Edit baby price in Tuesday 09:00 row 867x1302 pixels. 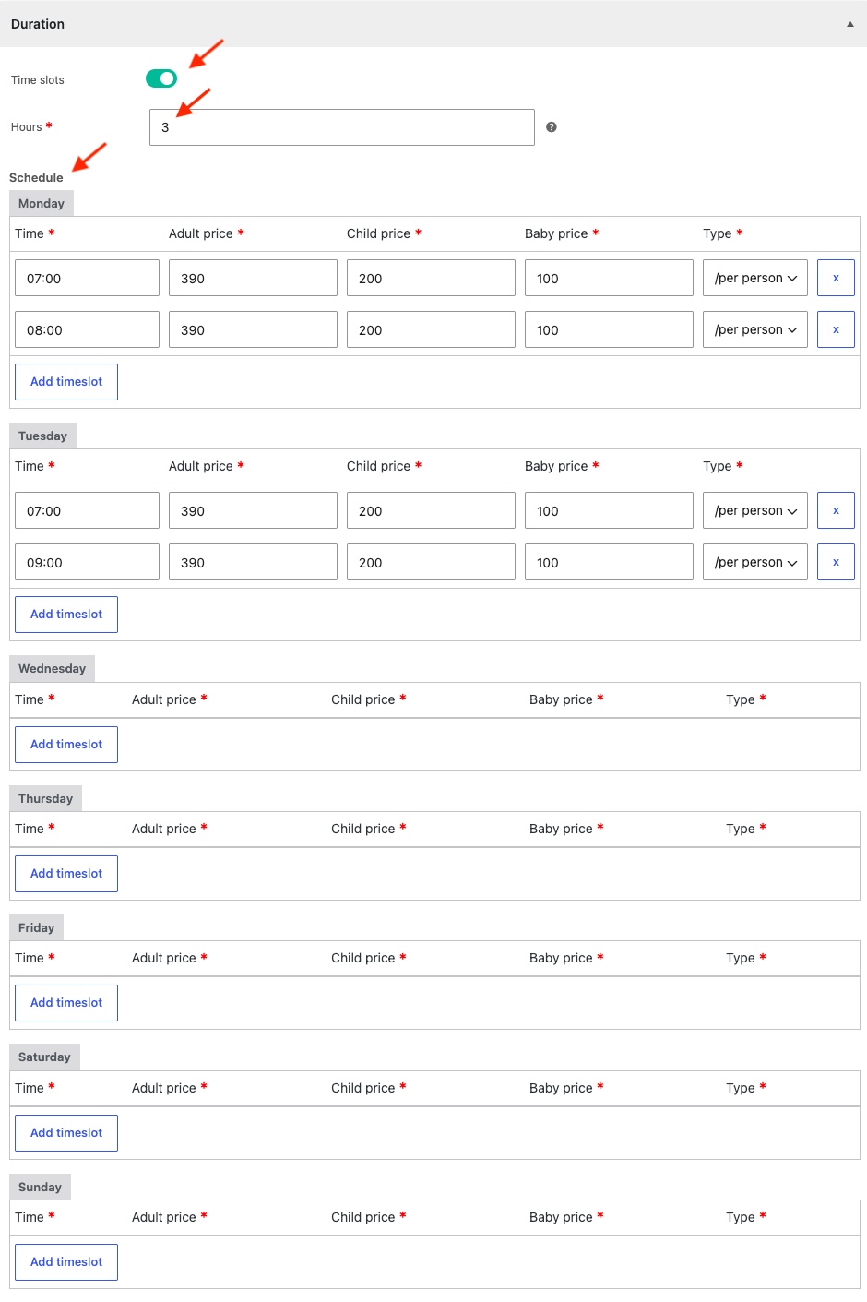point(609,562)
